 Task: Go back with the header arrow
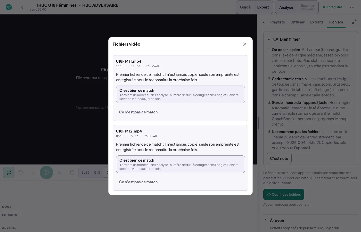22,7
